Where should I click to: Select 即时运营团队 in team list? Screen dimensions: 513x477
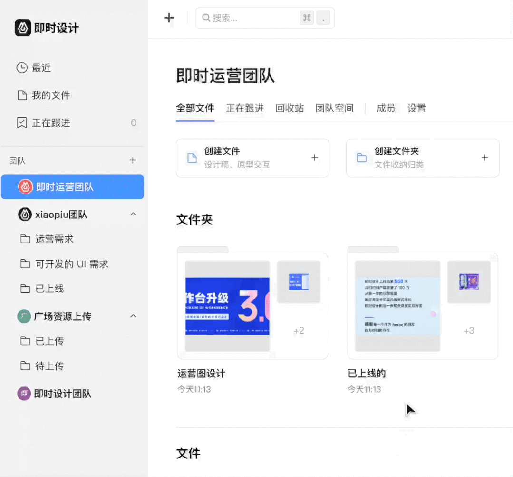pyautogui.click(x=73, y=187)
